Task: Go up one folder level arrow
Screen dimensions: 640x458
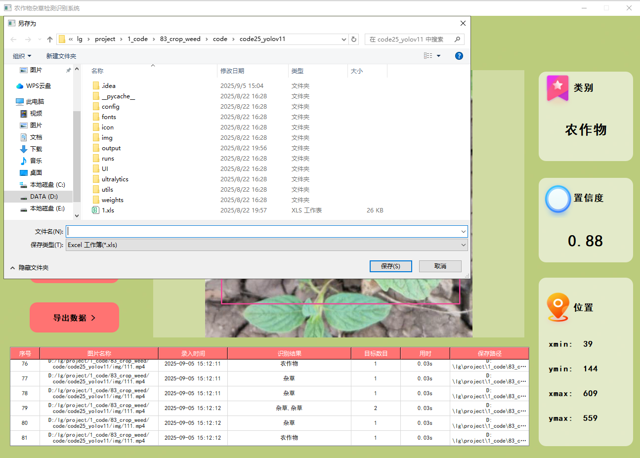Action: click(x=50, y=40)
